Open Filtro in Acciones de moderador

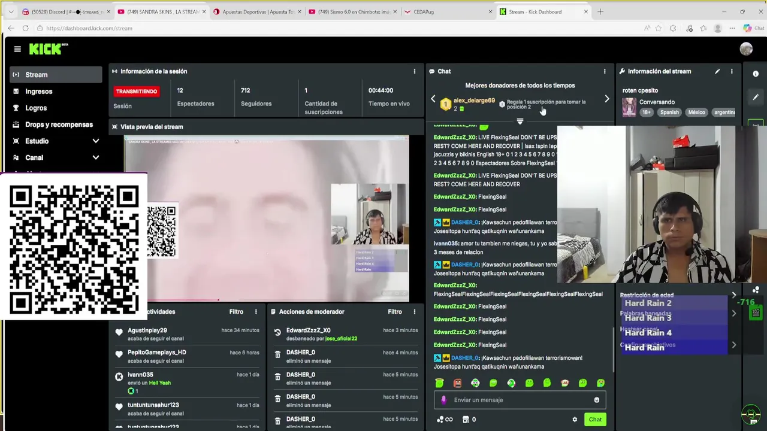pos(394,312)
